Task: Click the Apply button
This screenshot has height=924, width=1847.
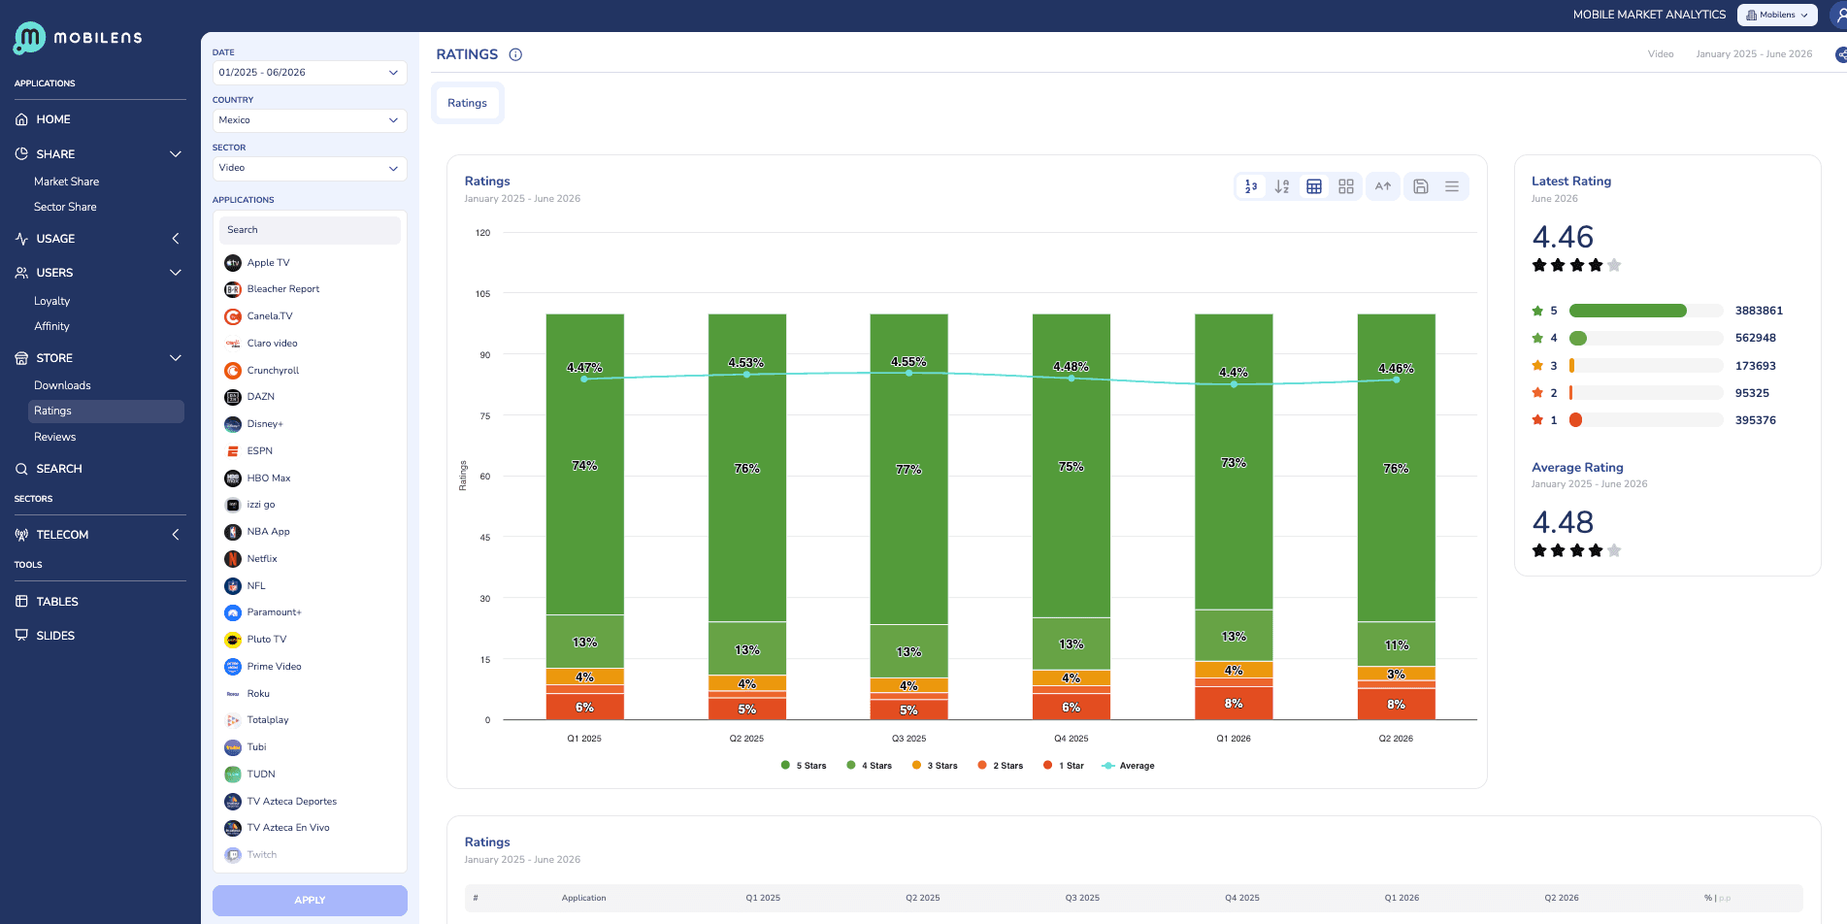Action: point(310,901)
